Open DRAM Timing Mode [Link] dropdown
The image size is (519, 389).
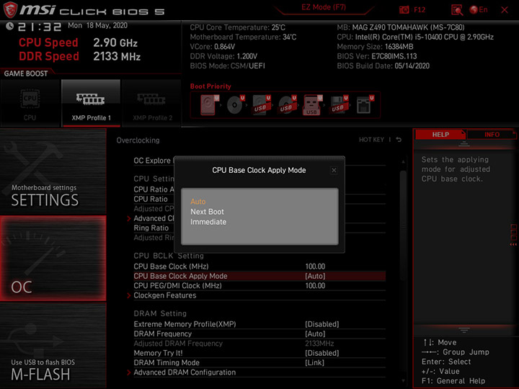coord(259,363)
